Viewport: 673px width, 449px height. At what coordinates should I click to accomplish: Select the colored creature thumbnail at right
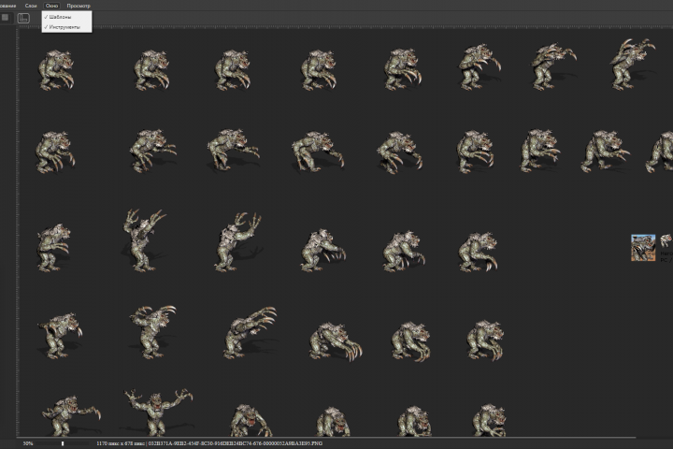(x=643, y=248)
